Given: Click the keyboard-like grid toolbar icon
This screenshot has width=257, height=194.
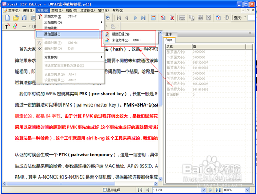Looking at the screenshot, I should (182, 17).
